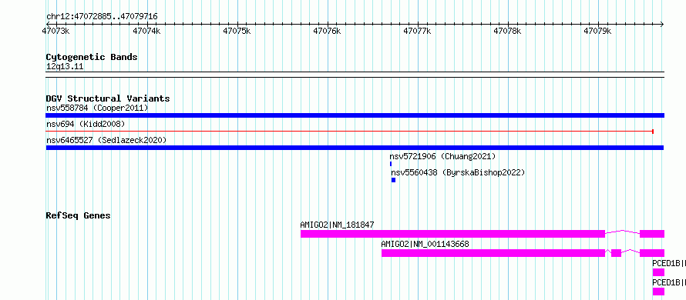The image size is (686, 300).
Task: Click the small nsv5721906 variant marker
Action: [x=391, y=164]
